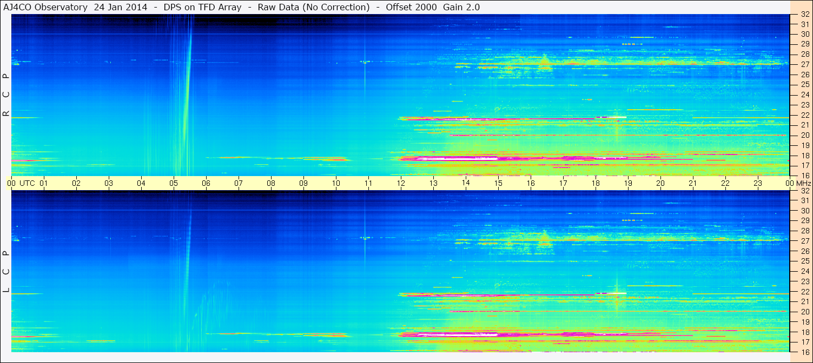Click the 17 MHz tick of the LCP panel
Image resolution: width=813 pixels, height=363 pixels.
pyautogui.click(x=805, y=342)
